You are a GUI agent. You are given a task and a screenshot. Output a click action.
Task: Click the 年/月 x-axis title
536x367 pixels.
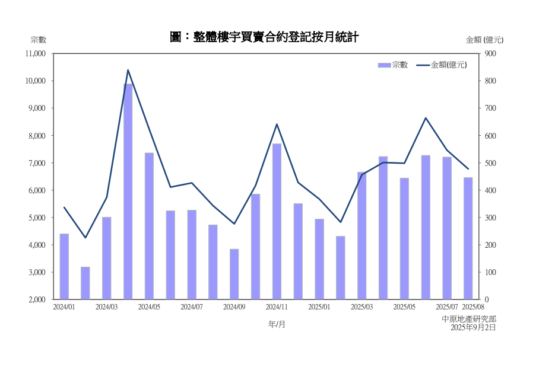coord(277,324)
